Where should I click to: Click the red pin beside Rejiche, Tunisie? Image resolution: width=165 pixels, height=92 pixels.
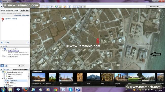point(3,20)
